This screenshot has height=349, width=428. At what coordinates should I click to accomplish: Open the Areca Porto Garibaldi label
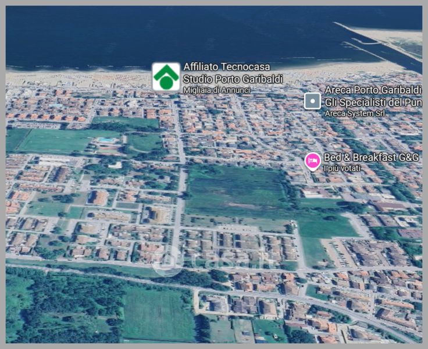point(372,90)
